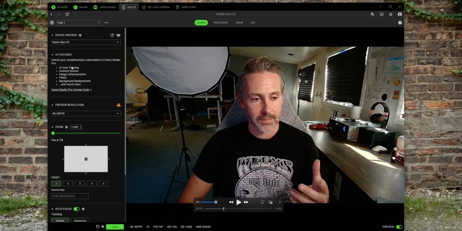Open the apps grid icon
The width and height of the screenshot is (462, 231).
[x=382, y=14]
